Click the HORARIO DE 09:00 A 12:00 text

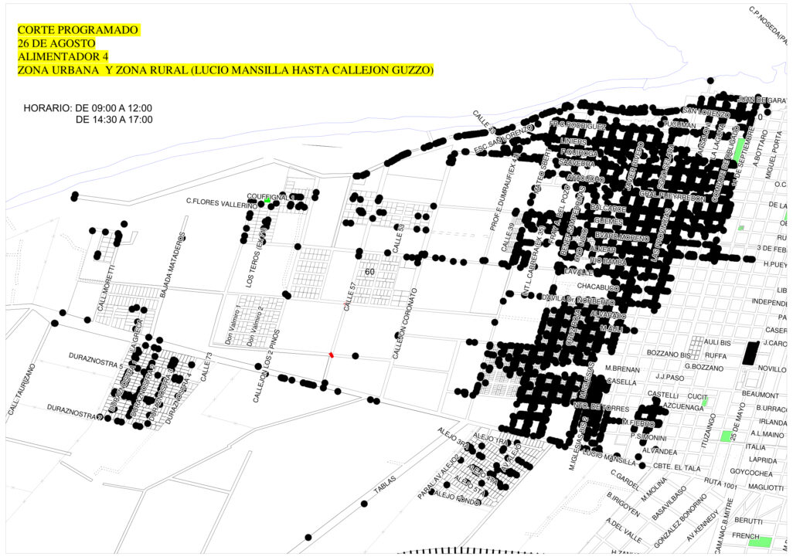point(87,108)
